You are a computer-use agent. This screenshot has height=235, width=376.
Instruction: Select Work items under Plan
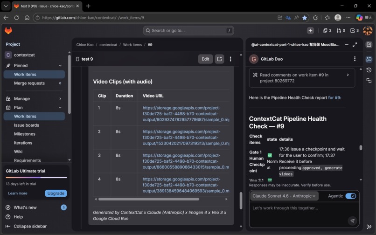pos(34,116)
